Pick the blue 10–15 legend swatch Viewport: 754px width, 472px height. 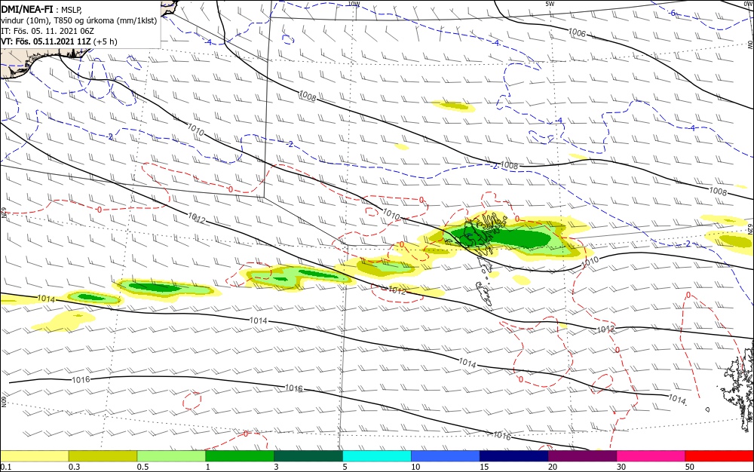click(446, 456)
